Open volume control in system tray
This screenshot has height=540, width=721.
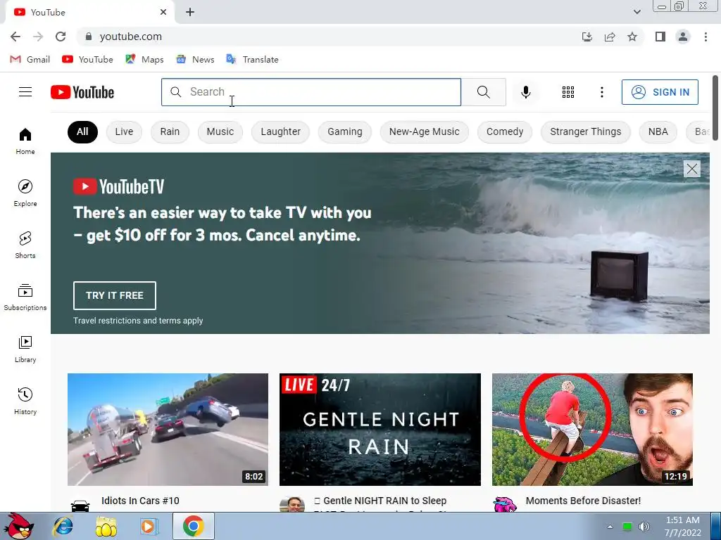[x=644, y=527]
